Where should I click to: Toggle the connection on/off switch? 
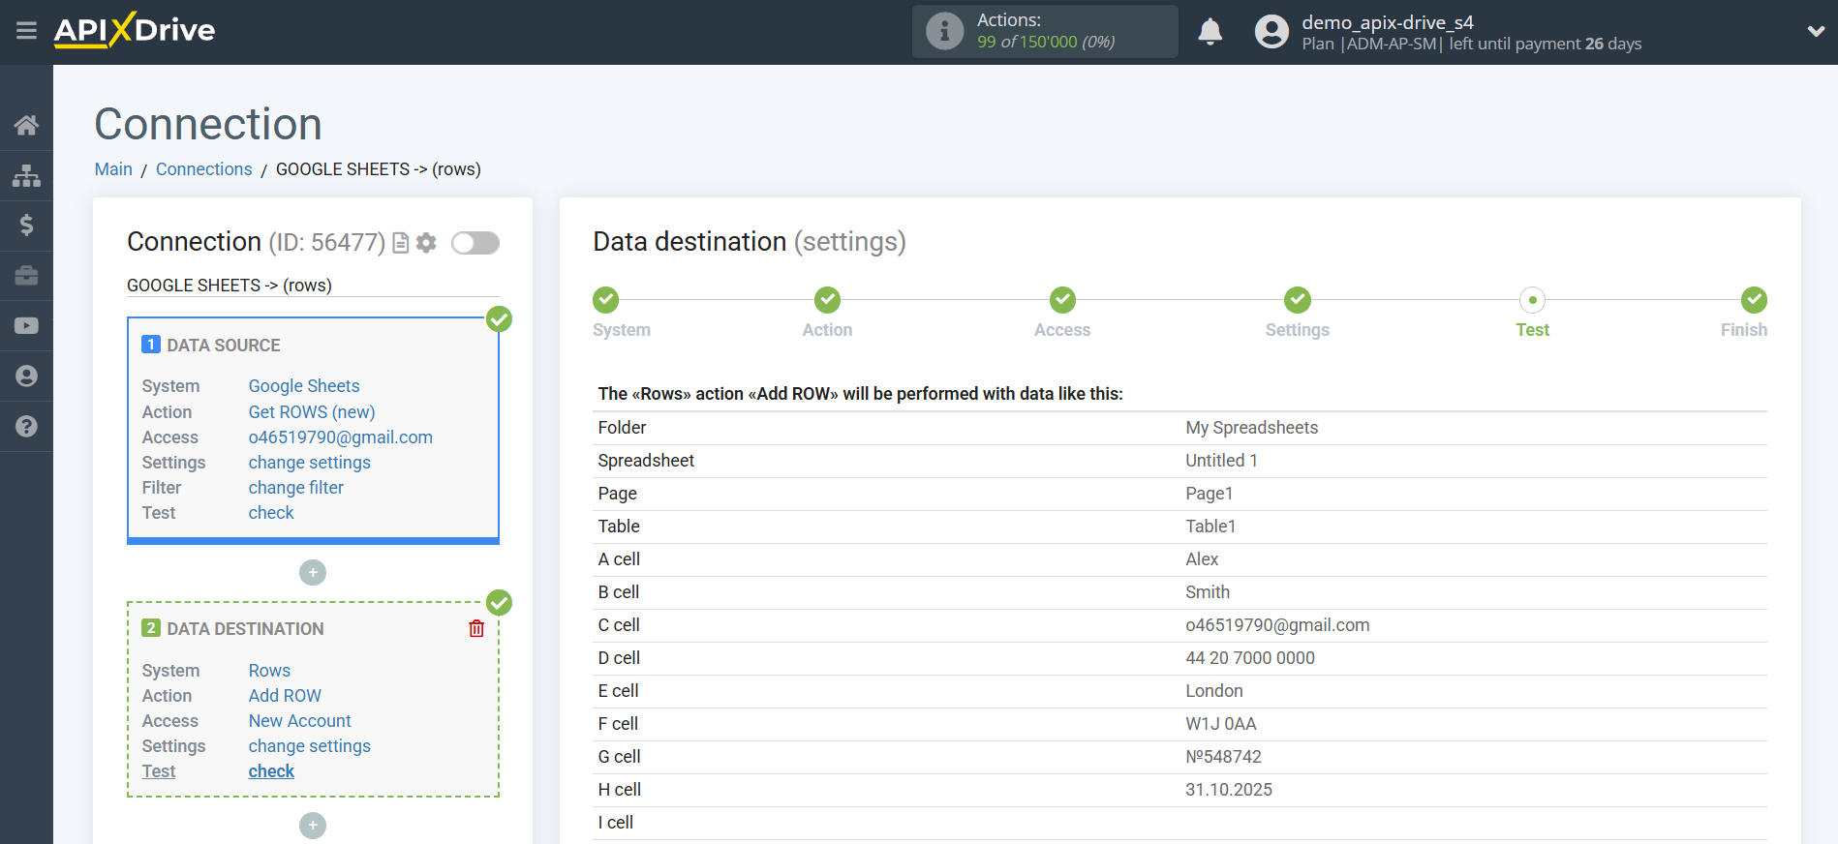click(475, 243)
